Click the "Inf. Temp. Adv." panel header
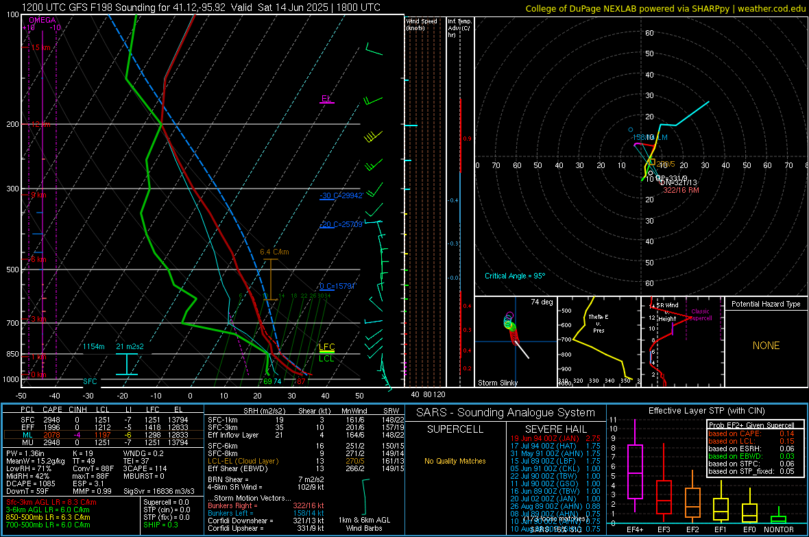The image size is (809, 537). 459,28
